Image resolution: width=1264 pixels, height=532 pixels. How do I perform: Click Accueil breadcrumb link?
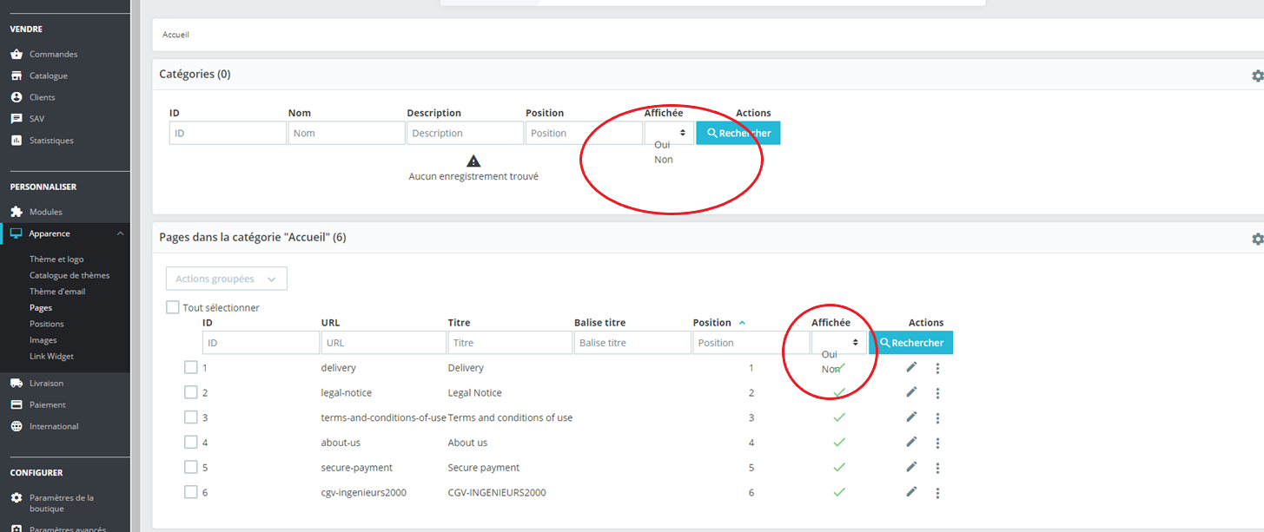(175, 35)
